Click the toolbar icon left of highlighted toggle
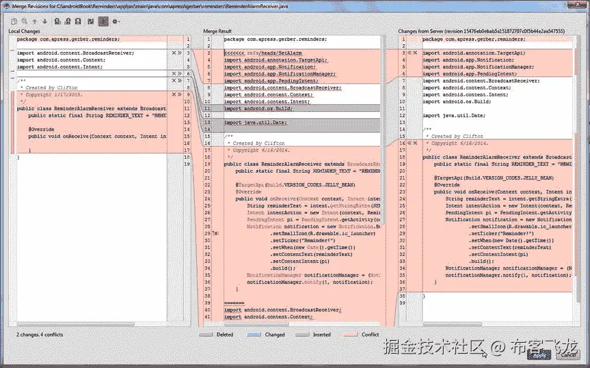Image resolution: width=590 pixels, height=368 pixels. [91, 21]
